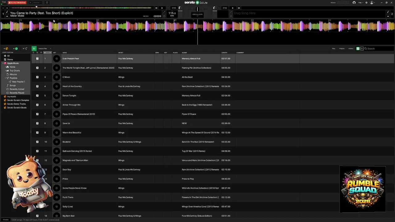This screenshot has height=222, width=395.
Task: Open the Help menu
Action: pos(360,2)
